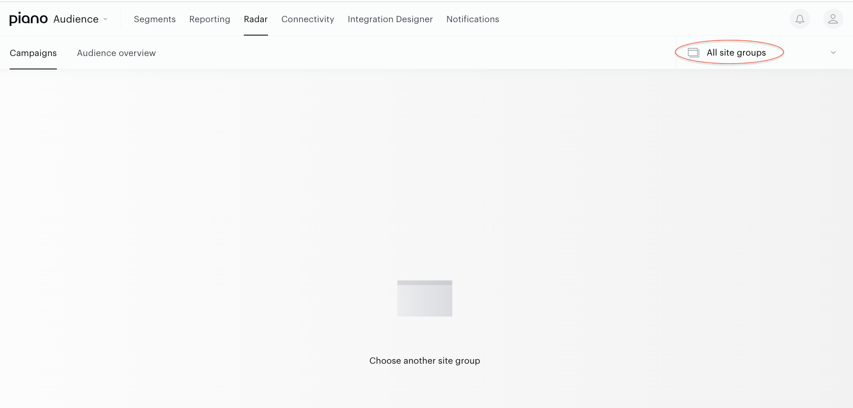
Task: Open the Audience product switcher dropdown
Action: (81, 19)
